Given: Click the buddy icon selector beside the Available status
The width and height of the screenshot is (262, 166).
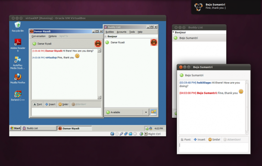Looking at the screenshot, I should coord(153,112).
